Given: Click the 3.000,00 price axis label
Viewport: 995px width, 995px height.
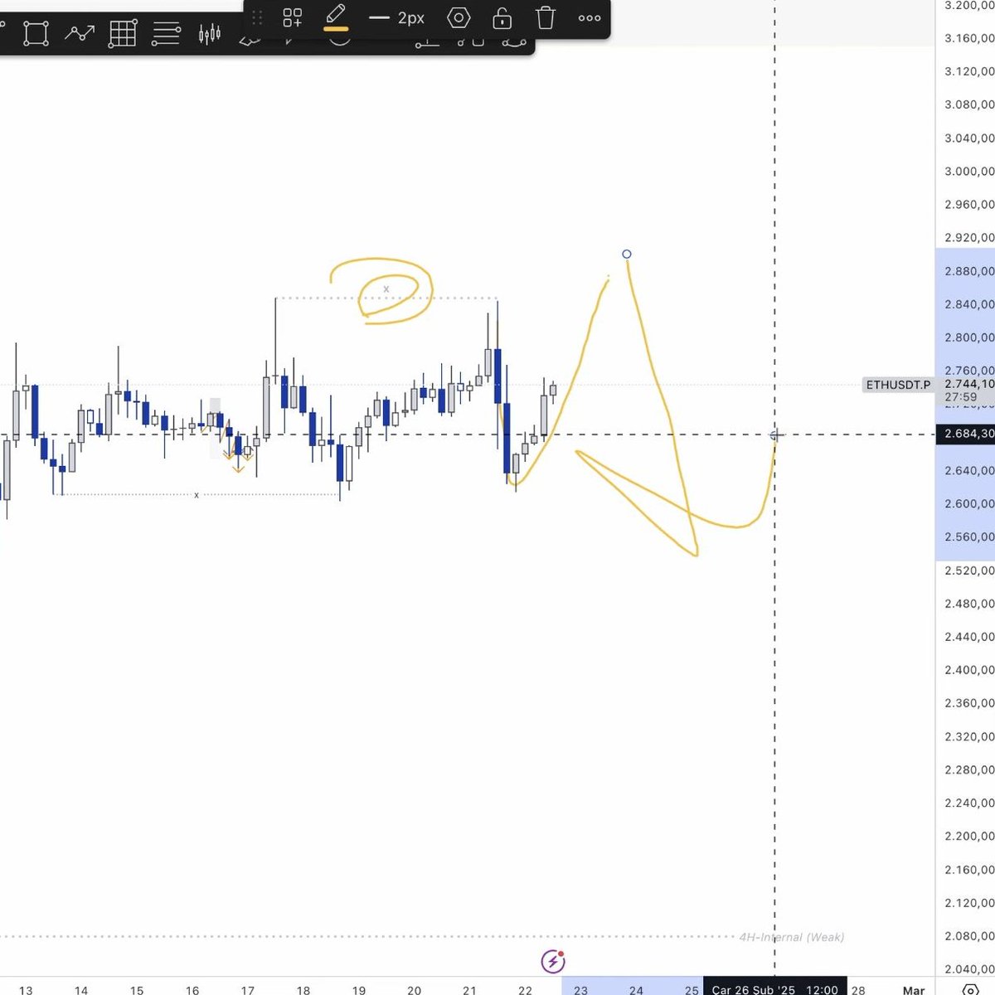Looking at the screenshot, I should pyautogui.click(x=969, y=171).
